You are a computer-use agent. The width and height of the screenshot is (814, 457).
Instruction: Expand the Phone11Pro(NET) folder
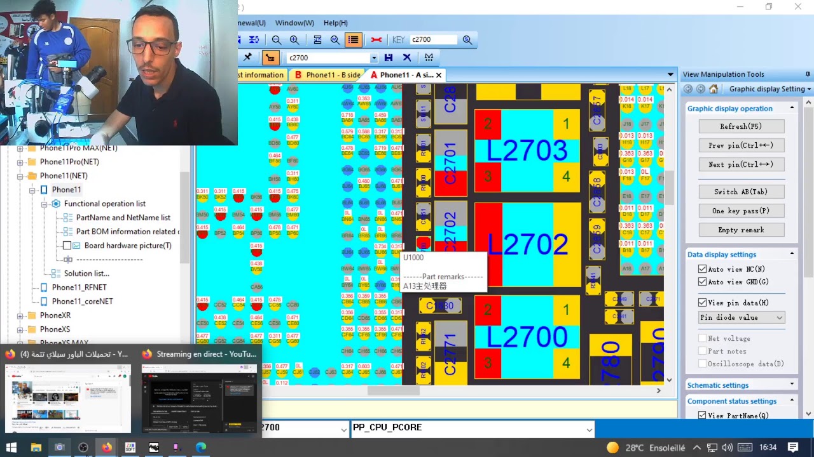[20, 162]
